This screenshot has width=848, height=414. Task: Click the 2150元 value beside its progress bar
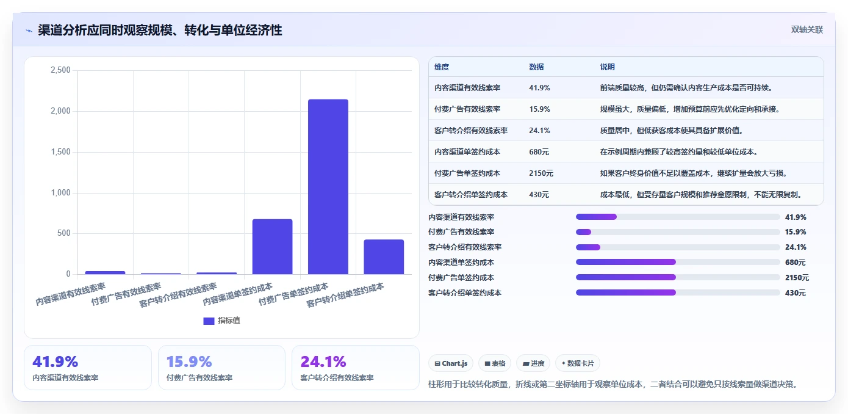(797, 278)
